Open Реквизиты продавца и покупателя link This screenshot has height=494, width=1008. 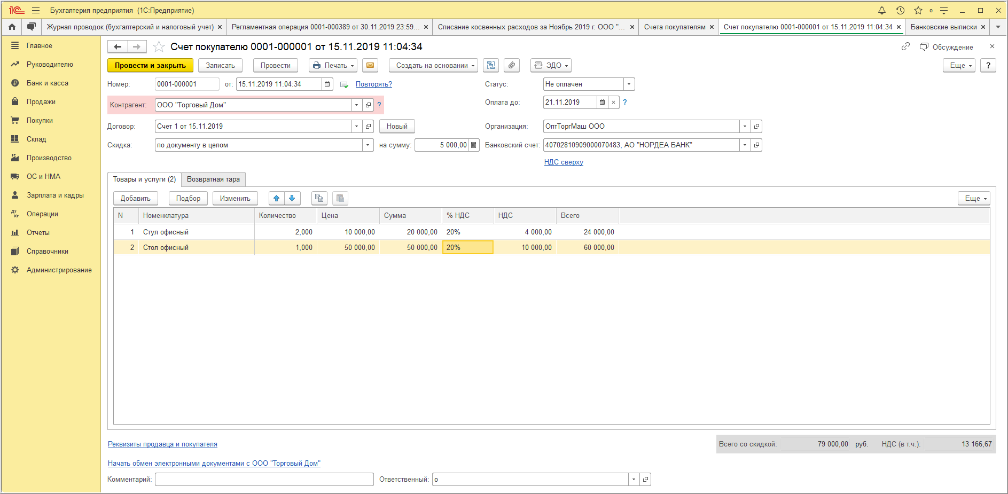pyautogui.click(x=162, y=444)
